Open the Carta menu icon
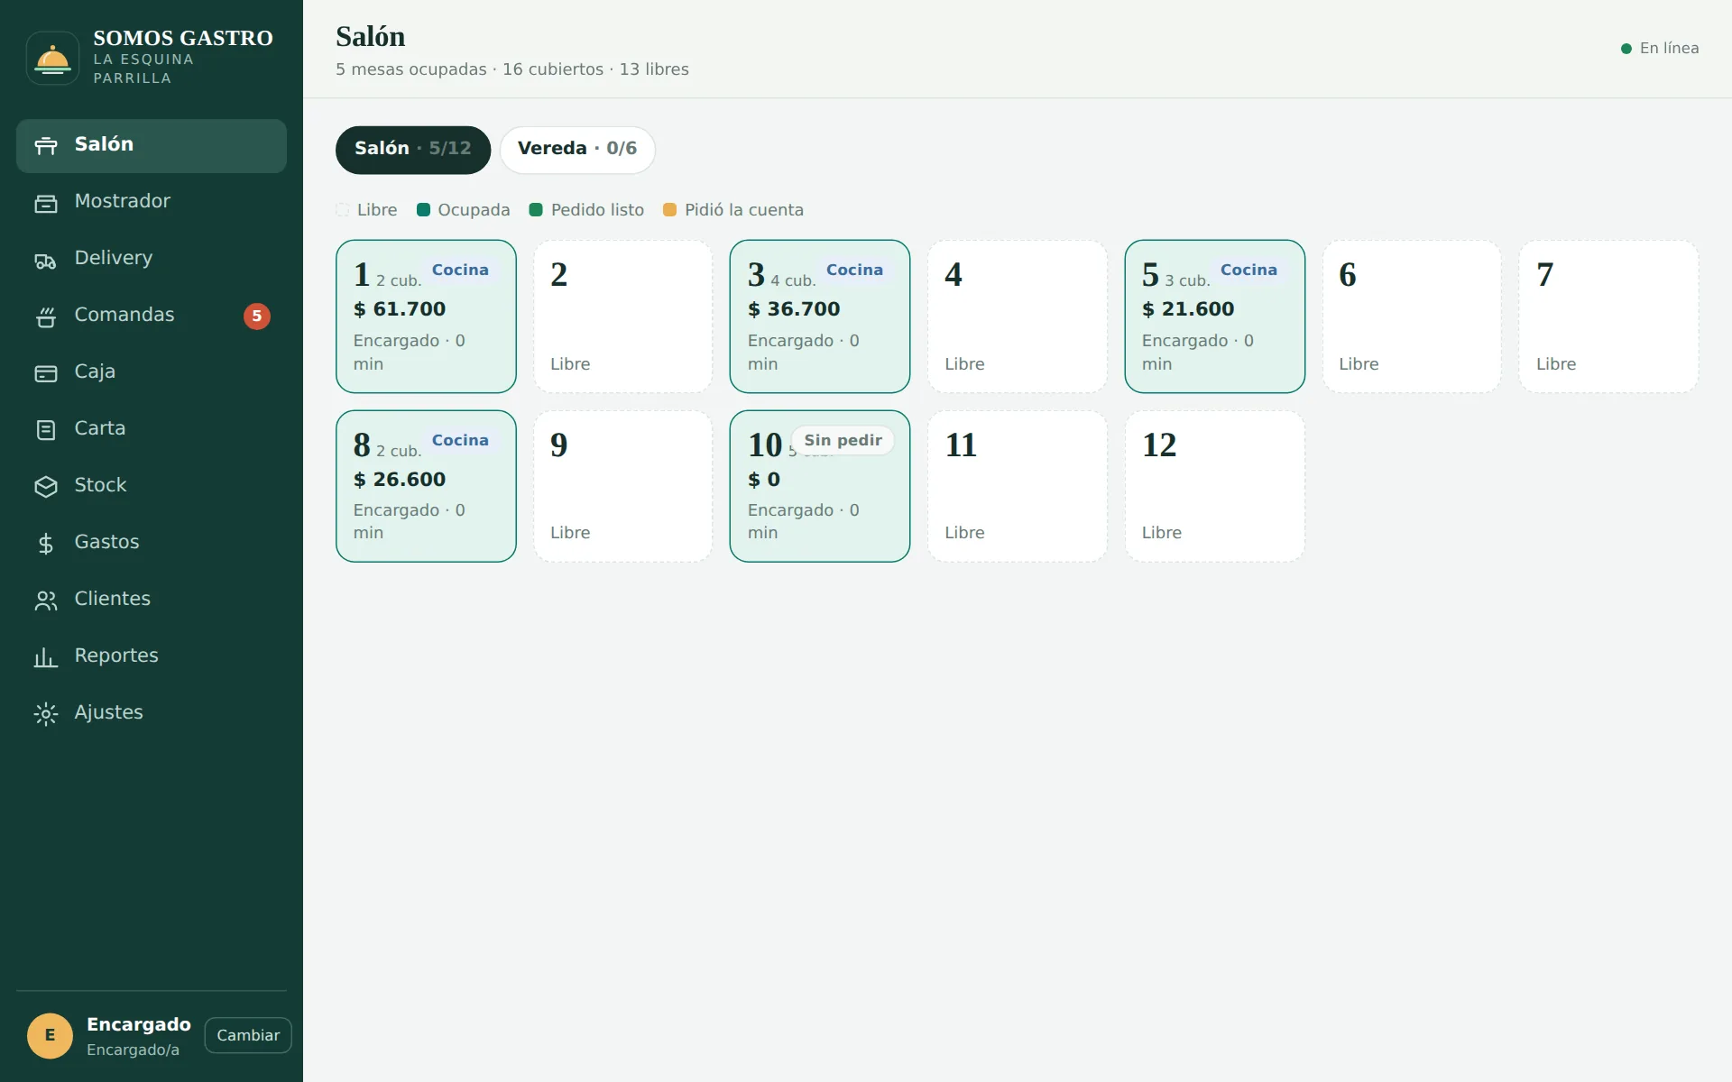Viewport: 1732px width, 1082px height. (x=46, y=431)
